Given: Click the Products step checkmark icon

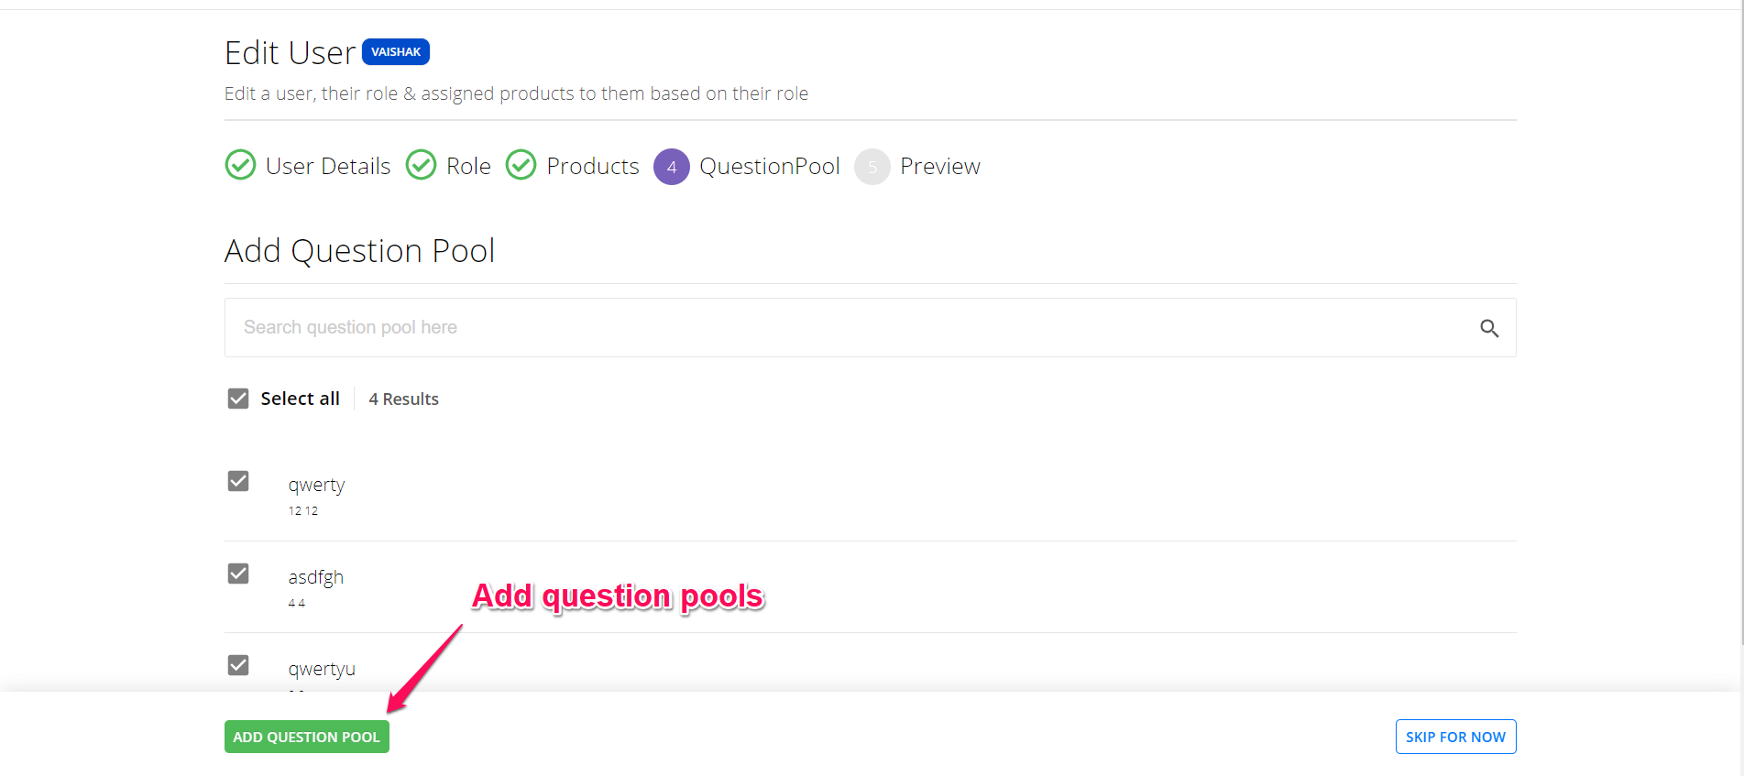Looking at the screenshot, I should (521, 165).
